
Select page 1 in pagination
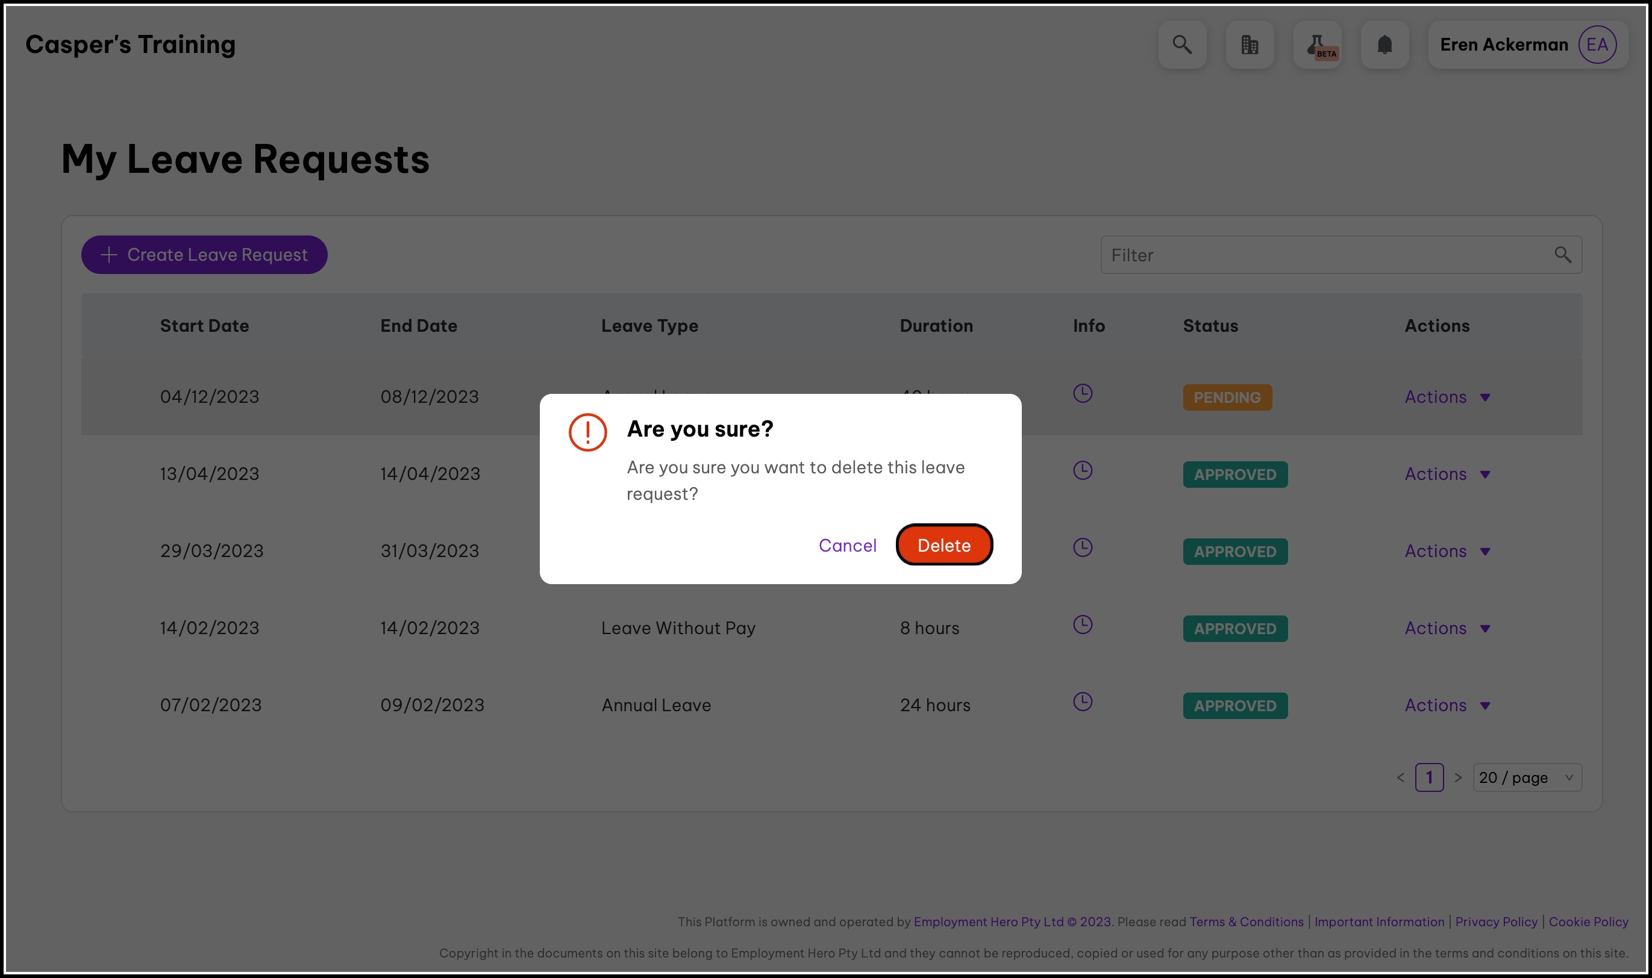pos(1429,777)
